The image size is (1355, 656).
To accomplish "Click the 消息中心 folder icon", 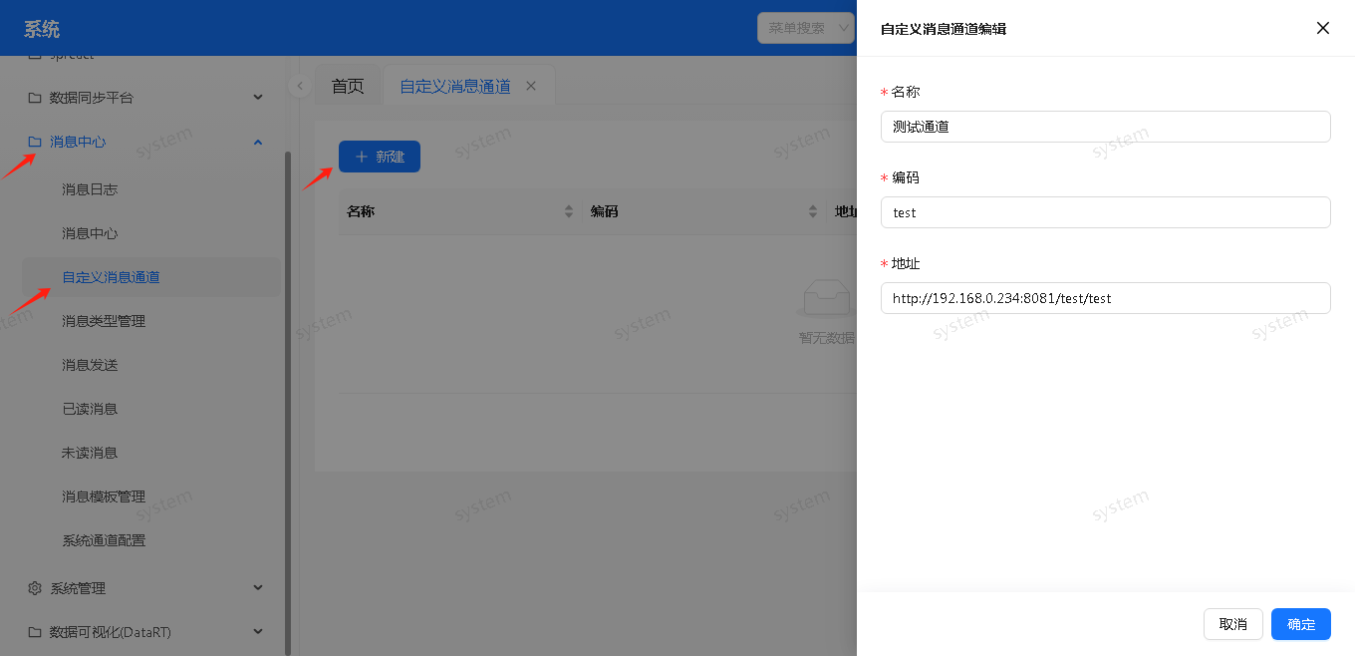I will click(35, 142).
